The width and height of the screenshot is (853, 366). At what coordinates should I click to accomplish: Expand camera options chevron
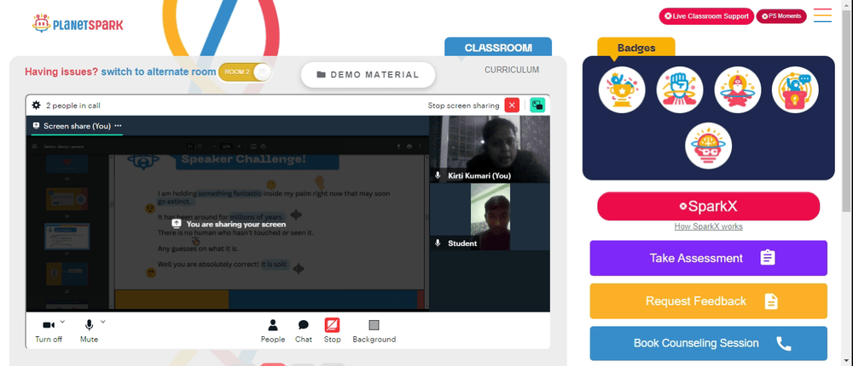pyautogui.click(x=62, y=322)
